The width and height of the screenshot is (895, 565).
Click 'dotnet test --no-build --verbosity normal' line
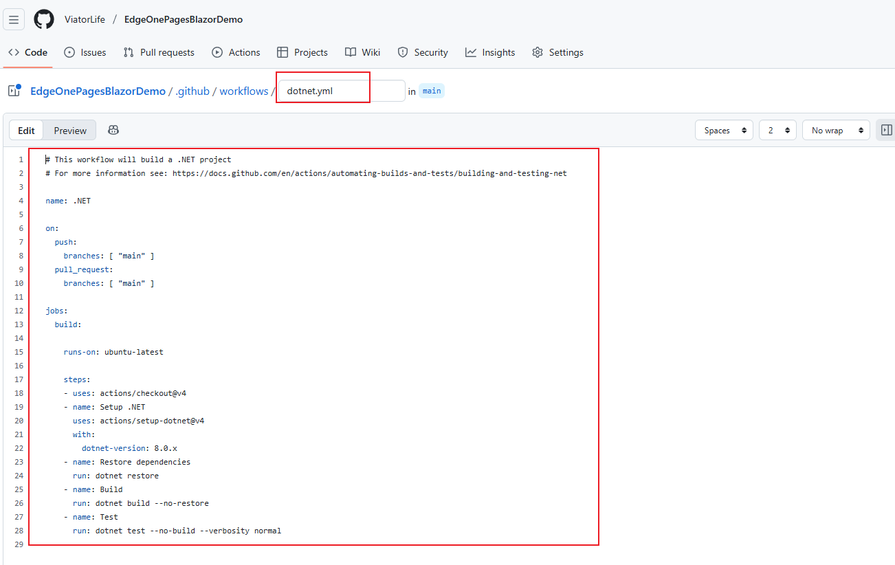[x=188, y=531]
